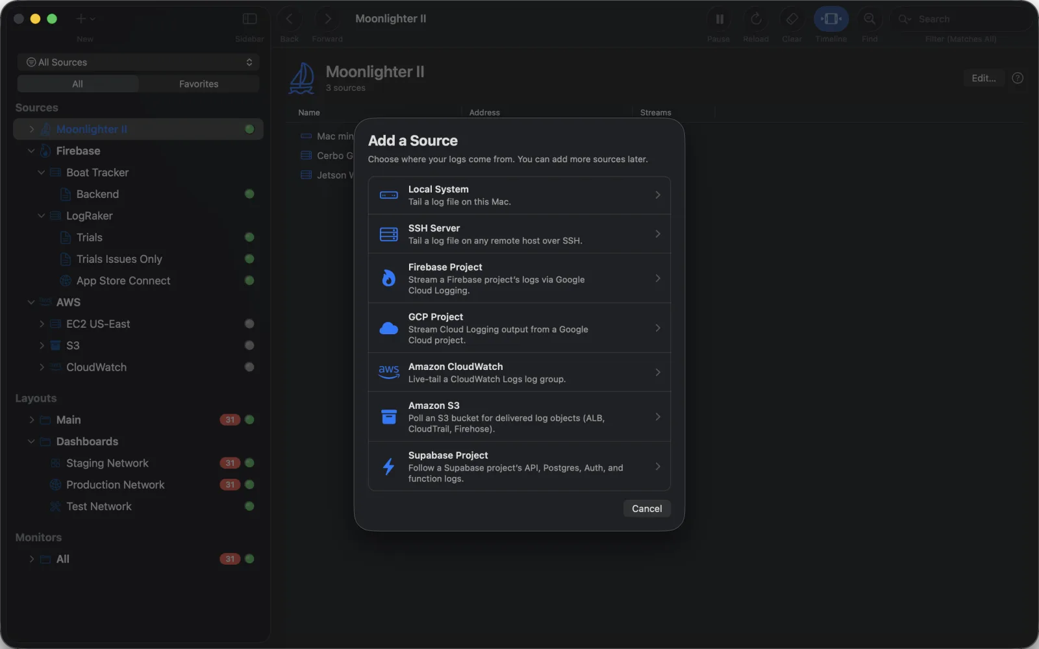The width and height of the screenshot is (1039, 649).
Task: Collapse the AWS group
Action: tap(31, 302)
